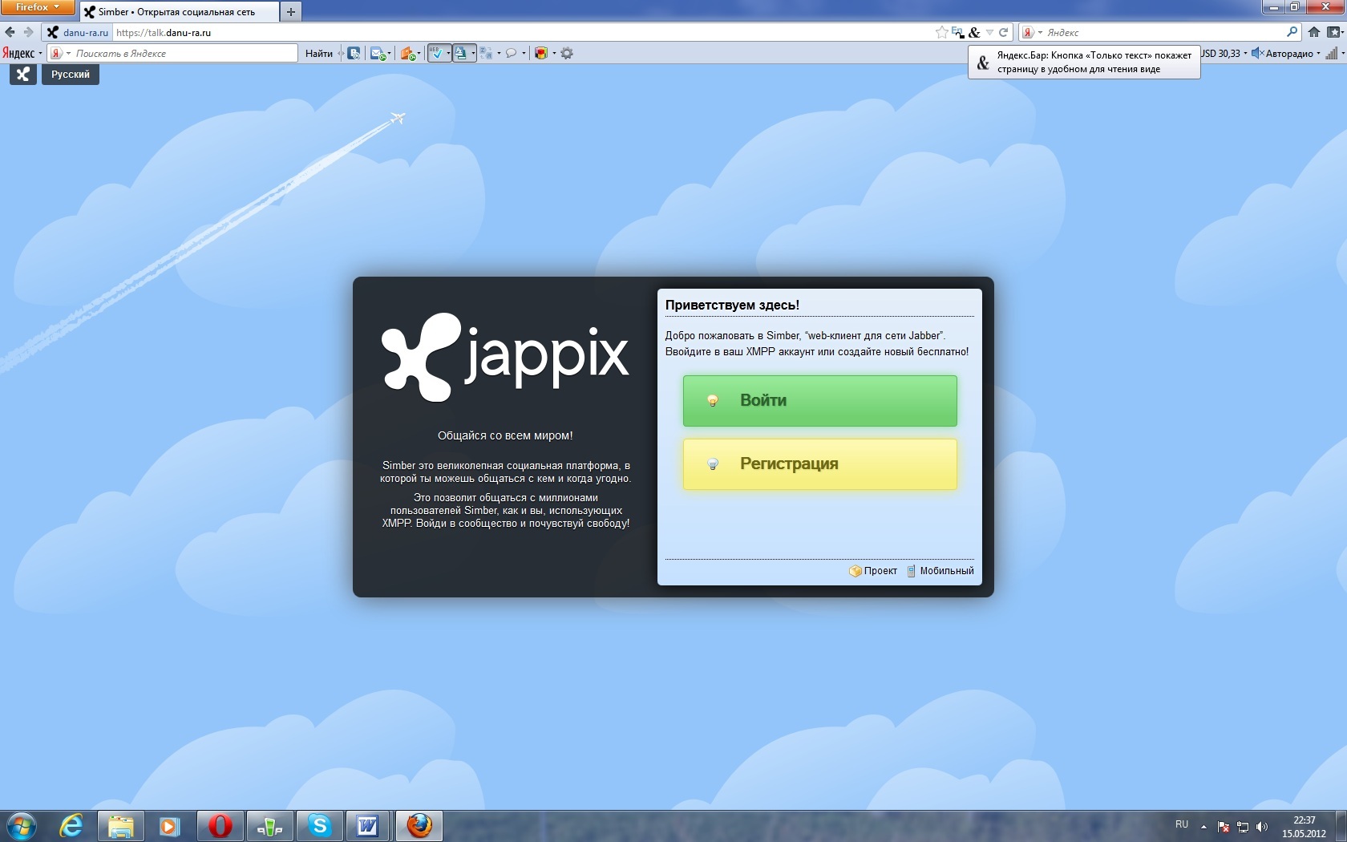Viewport: 1347px width, 842px height.
Task: Open the Windows Start menu
Action: coord(22,826)
